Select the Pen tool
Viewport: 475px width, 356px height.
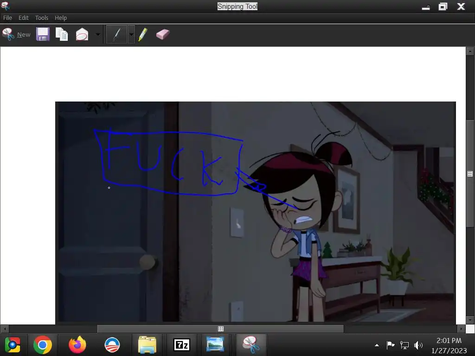[117, 34]
